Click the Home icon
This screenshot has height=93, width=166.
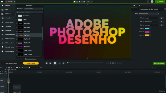(x=2, y=2)
